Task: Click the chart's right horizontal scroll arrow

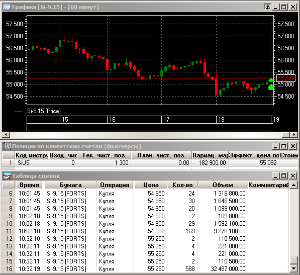Action: click(x=294, y=135)
